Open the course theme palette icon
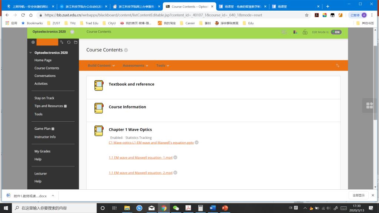This screenshot has height=213, width=379. click(295, 32)
